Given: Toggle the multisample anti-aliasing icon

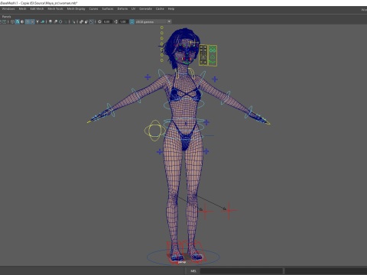Looking at the screenshot, I should [x=60, y=22].
